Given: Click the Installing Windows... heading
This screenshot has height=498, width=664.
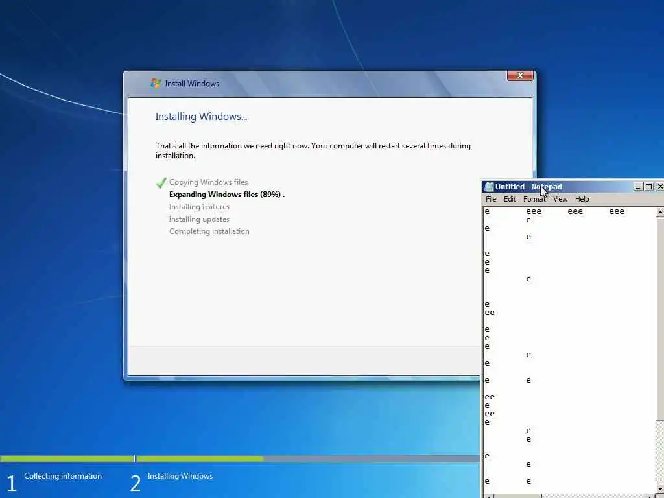Looking at the screenshot, I should click(201, 117).
